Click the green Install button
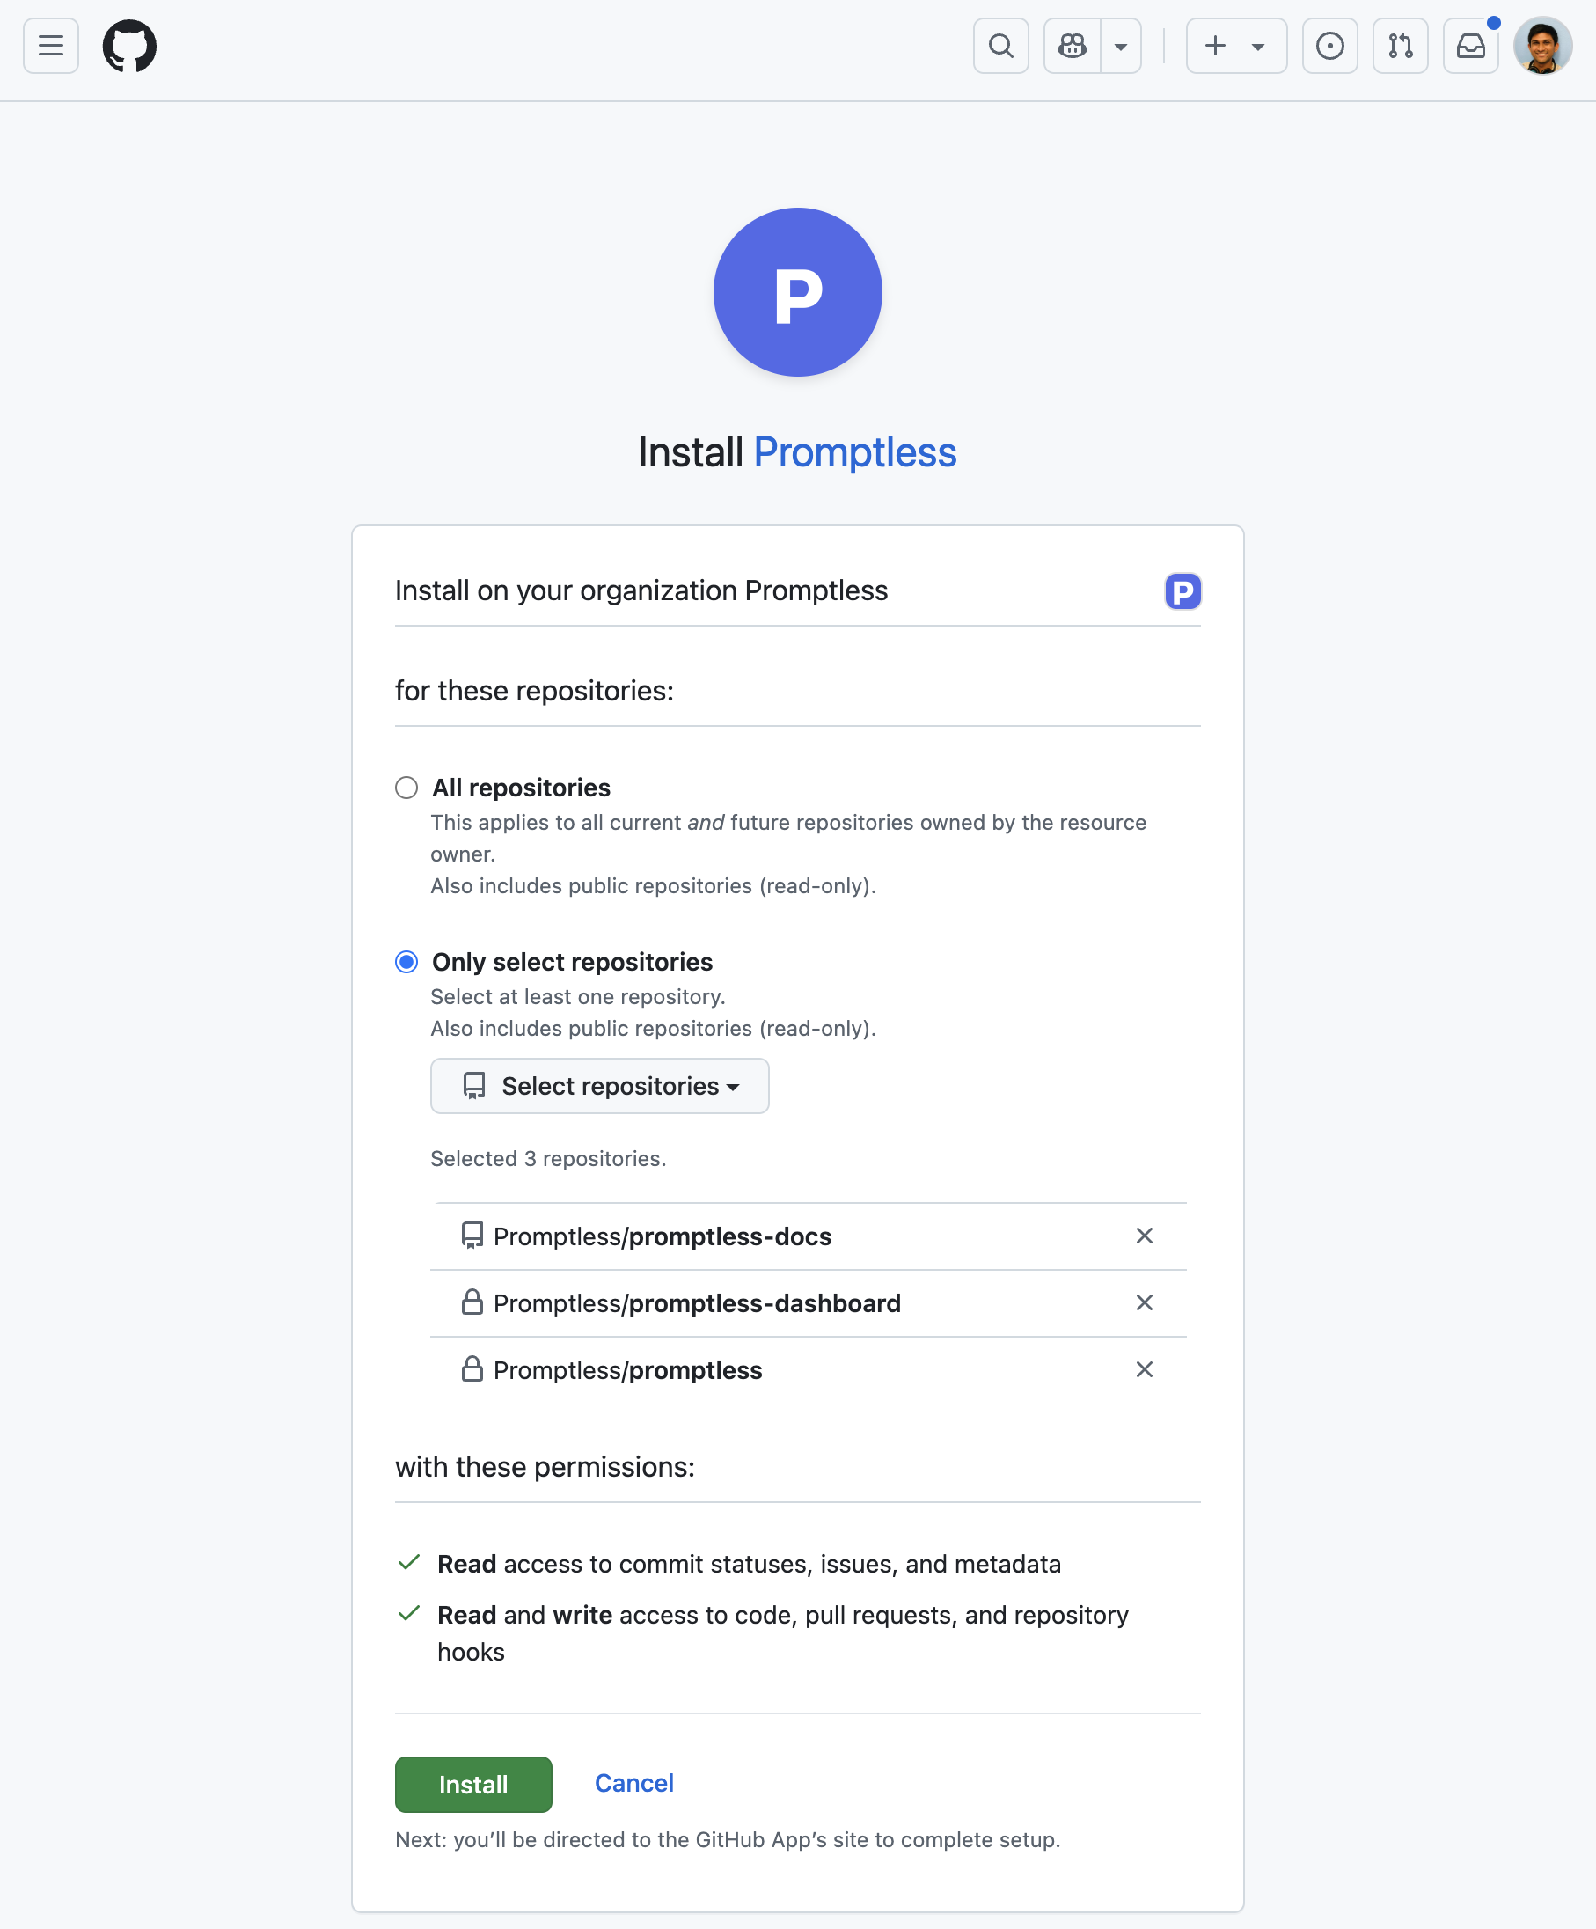 coord(473,1783)
